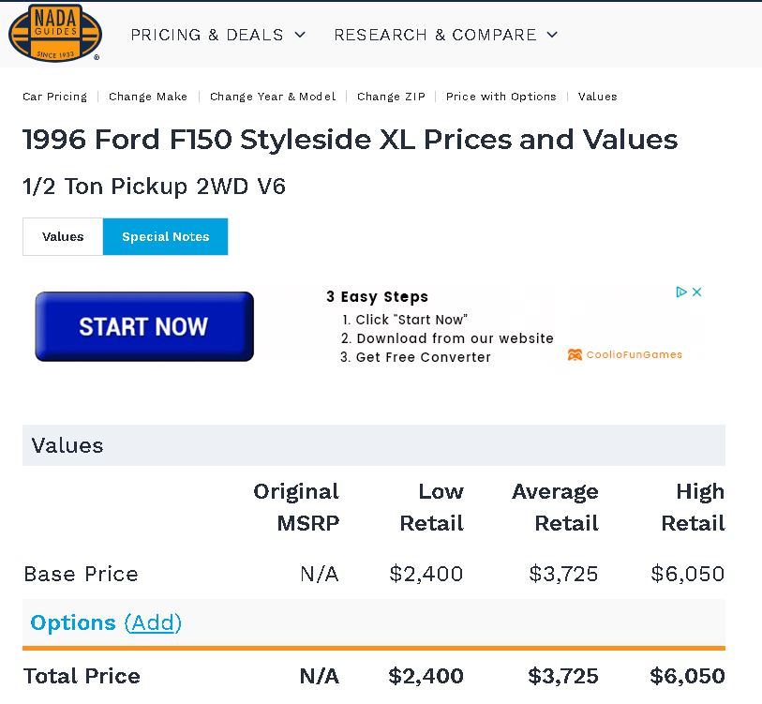Expand the Research & Compare menu
This screenshot has height=704, width=762.
coord(435,35)
